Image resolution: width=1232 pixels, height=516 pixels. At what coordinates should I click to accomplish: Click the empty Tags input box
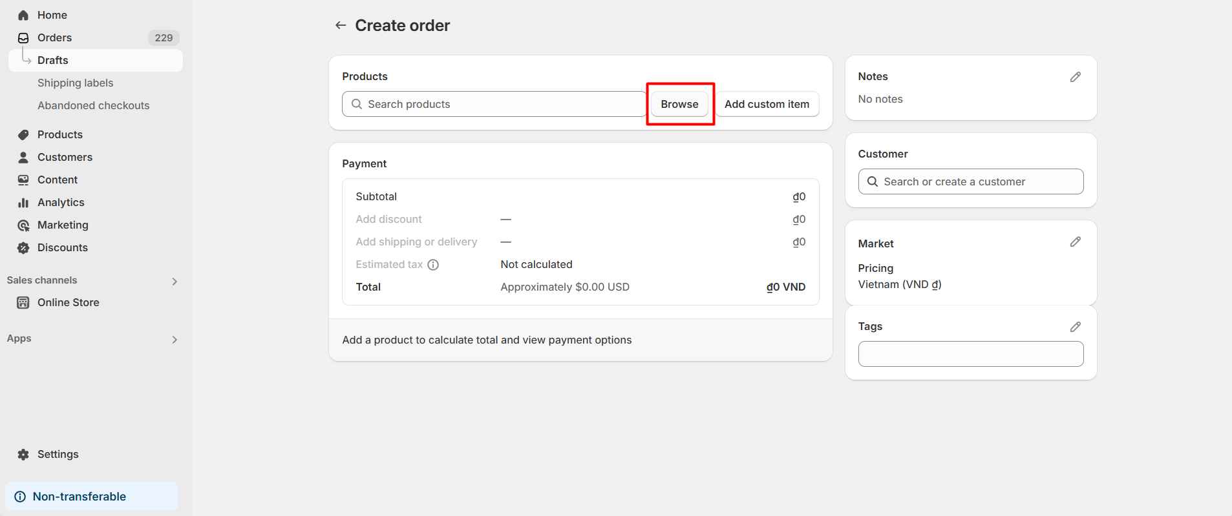[x=971, y=354]
